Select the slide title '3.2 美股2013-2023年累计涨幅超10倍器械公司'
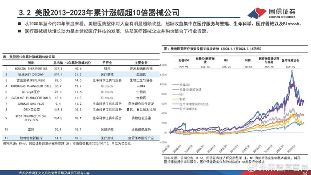 coord(99,12)
